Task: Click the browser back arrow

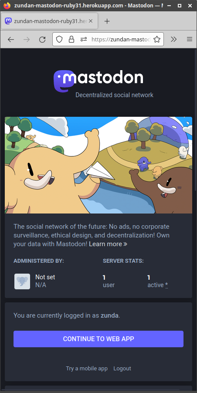Action: click(x=11, y=39)
